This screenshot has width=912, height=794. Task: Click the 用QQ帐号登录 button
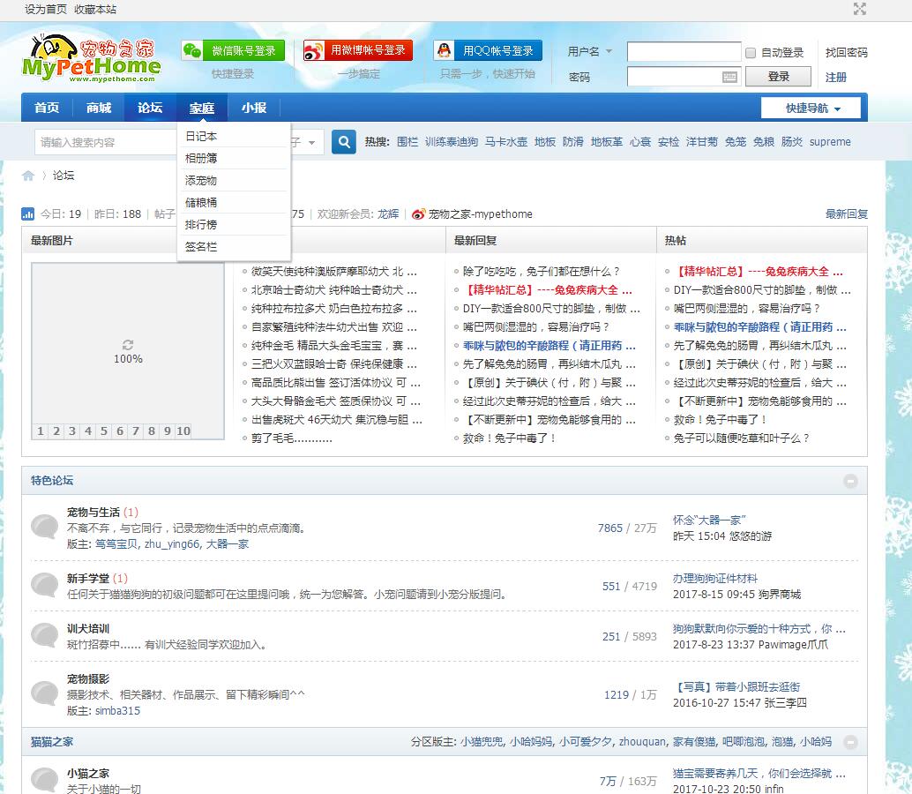point(488,50)
